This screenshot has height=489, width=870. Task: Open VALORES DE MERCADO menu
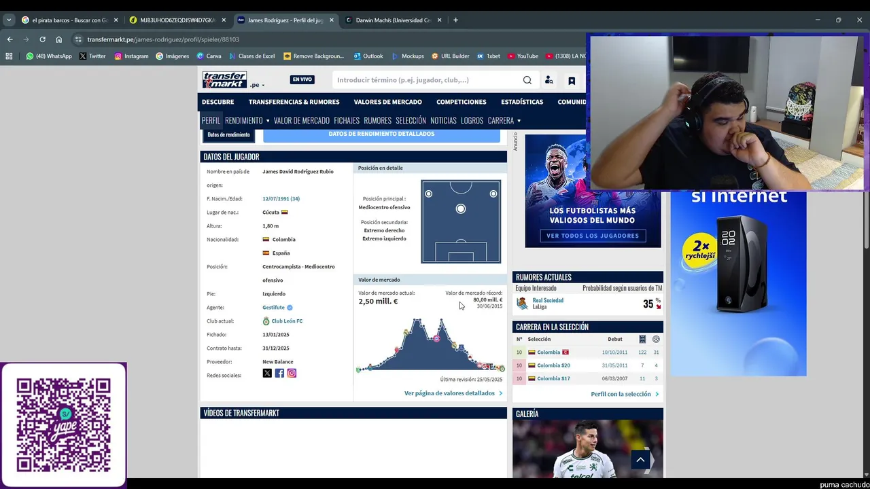point(387,102)
